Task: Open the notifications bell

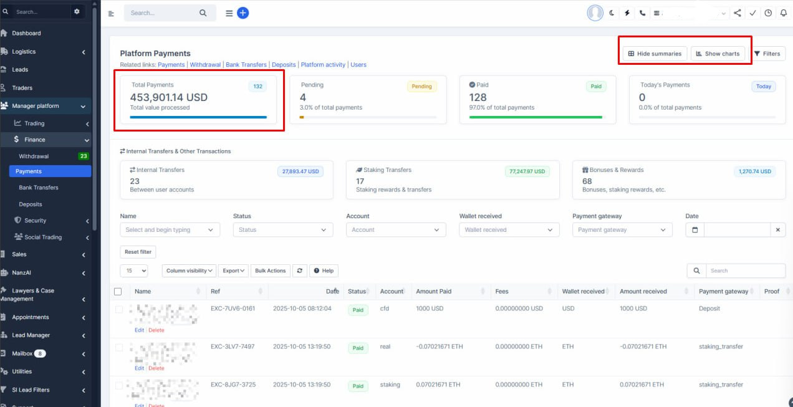Action: 784,13
